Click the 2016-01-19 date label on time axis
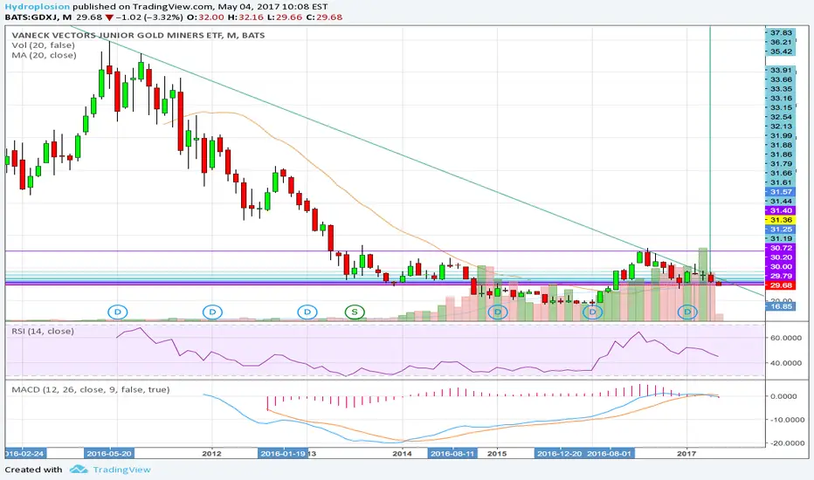Viewport: 814px width, 480px height. pyautogui.click(x=283, y=454)
